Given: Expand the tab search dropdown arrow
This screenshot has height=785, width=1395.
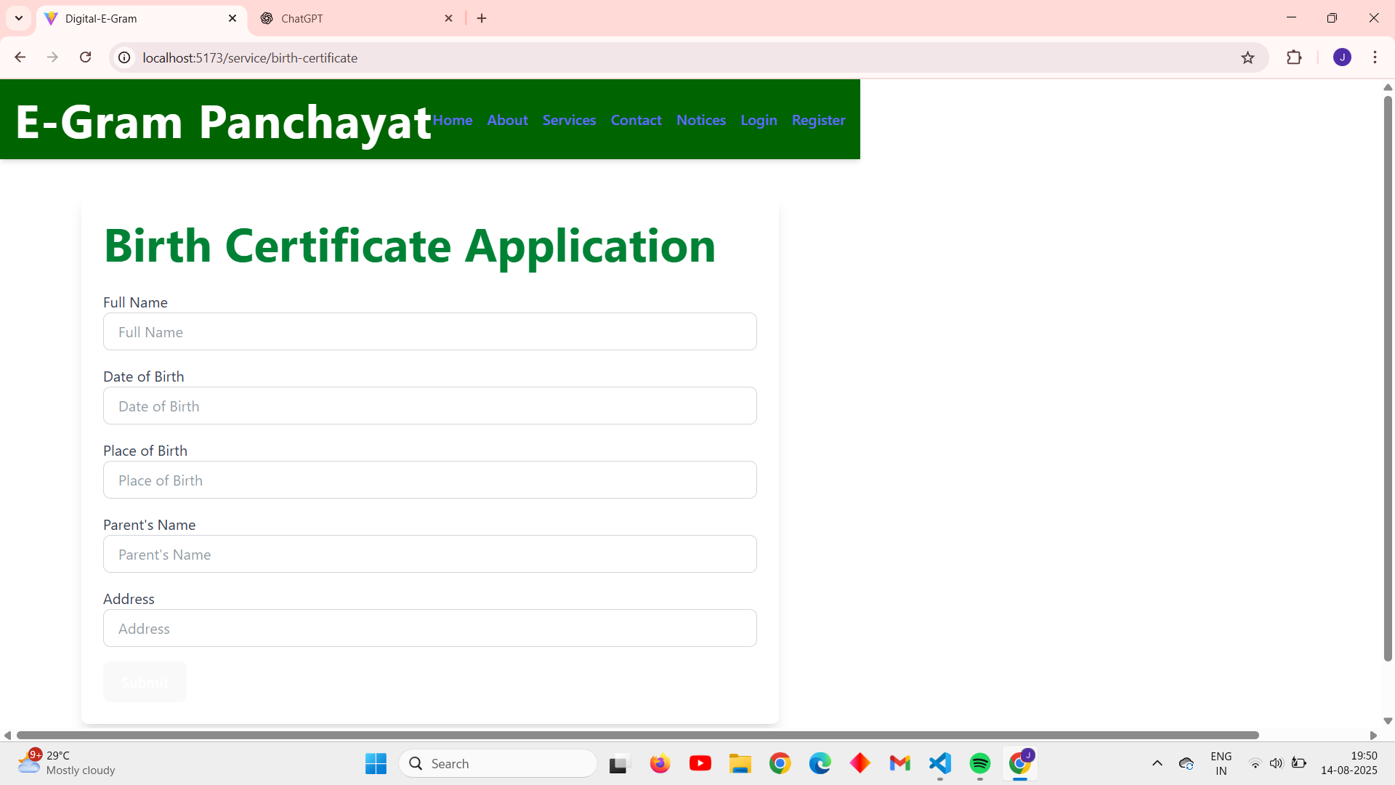Looking at the screenshot, I should pos(19,18).
